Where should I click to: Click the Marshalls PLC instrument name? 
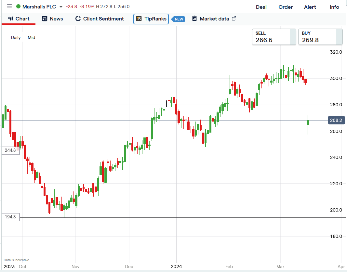(39, 6)
